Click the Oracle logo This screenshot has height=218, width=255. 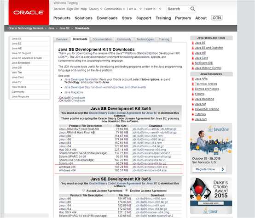[29, 12]
